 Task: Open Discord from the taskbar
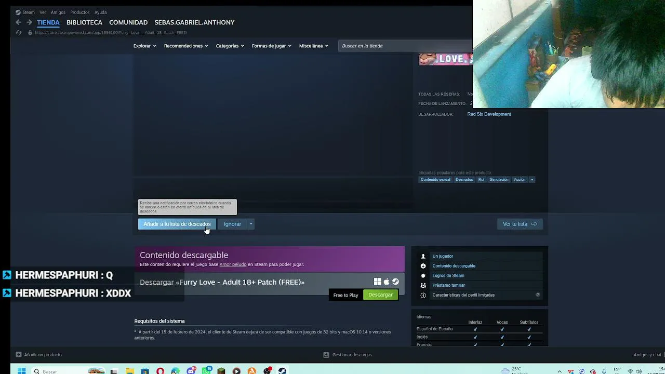coord(191,371)
